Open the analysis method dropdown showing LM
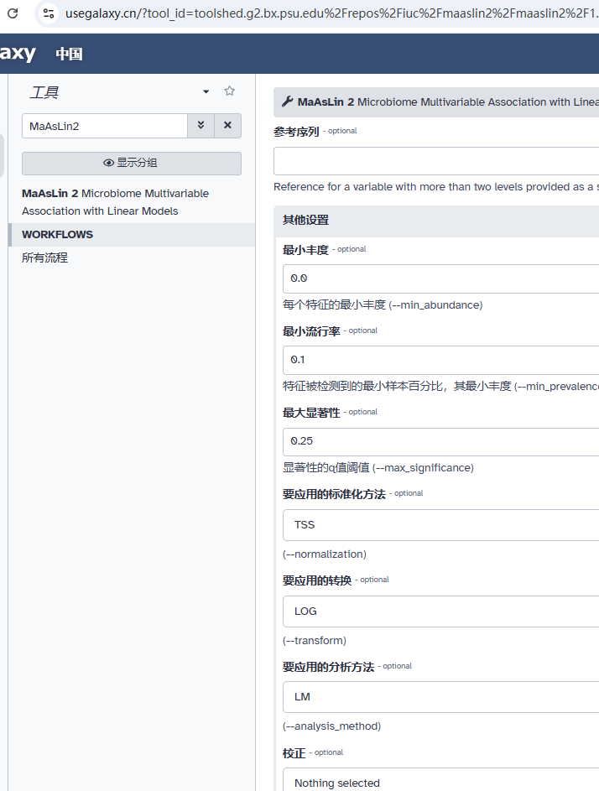This screenshot has height=791, width=599. (441, 697)
